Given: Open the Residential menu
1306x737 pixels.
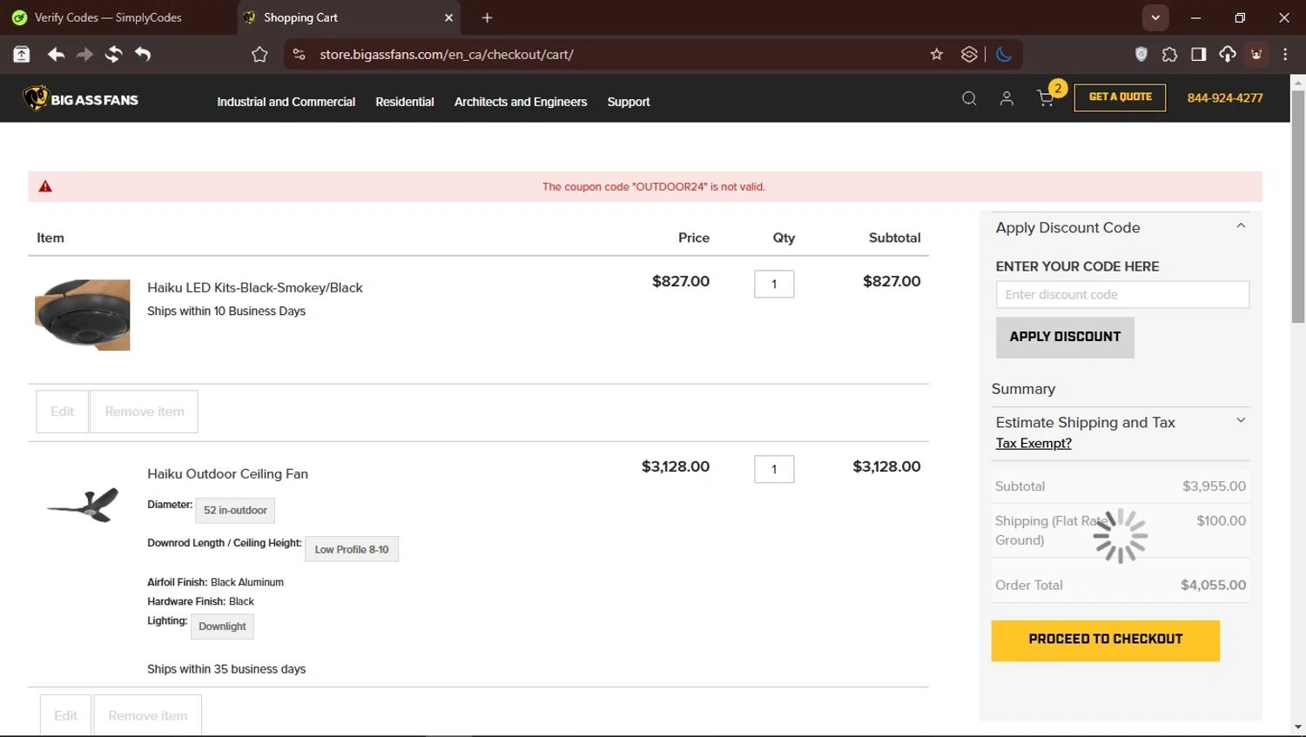Looking at the screenshot, I should 405,102.
